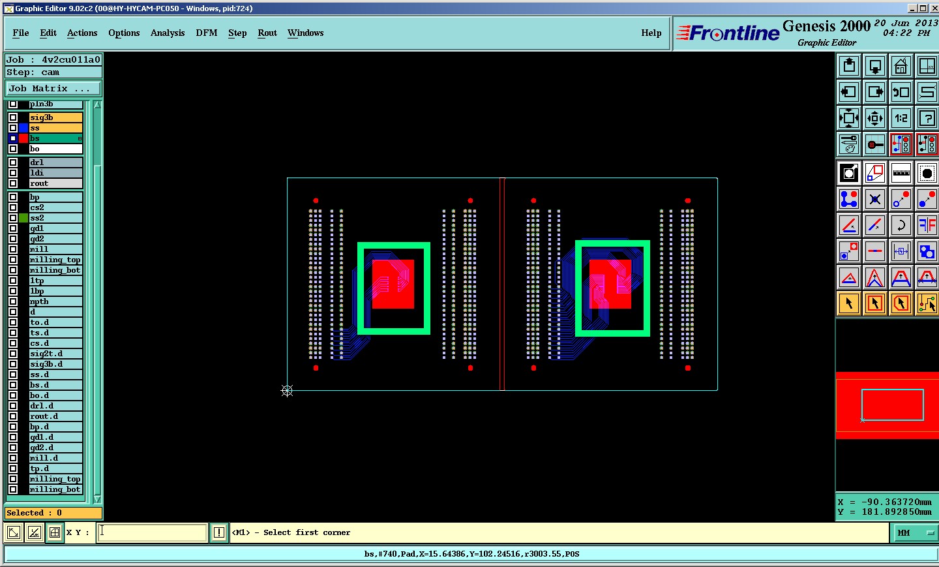Select the layer named ldi
Screen dimensions: 939x567
56,173
